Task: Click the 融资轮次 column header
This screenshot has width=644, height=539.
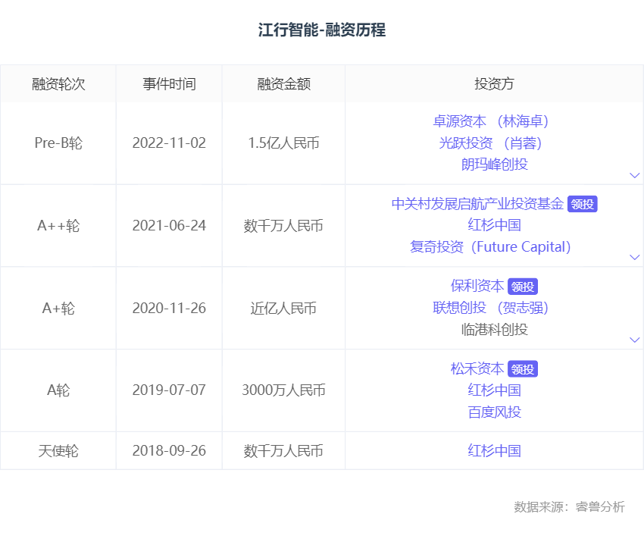Action: click(58, 84)
